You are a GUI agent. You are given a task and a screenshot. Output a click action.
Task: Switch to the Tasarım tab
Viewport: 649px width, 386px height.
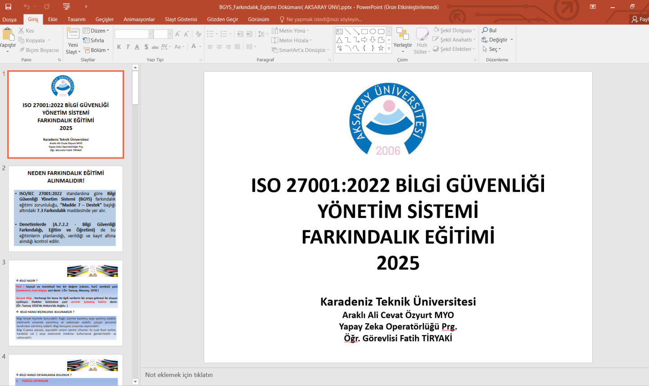tap(76, 19)
